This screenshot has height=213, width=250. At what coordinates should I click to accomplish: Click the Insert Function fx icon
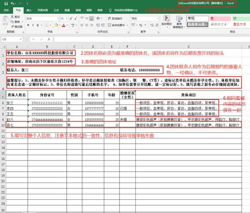tap(49, 39)
